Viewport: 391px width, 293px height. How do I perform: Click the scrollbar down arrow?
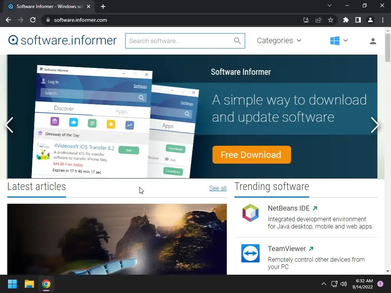[x=388, y=271]
